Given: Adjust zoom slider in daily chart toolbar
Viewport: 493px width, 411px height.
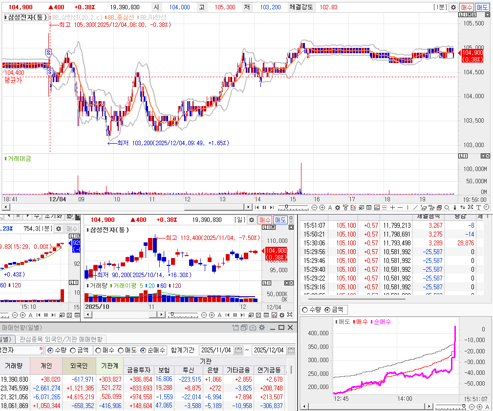Looking at the screenshot, I should [x=171, y=314].
